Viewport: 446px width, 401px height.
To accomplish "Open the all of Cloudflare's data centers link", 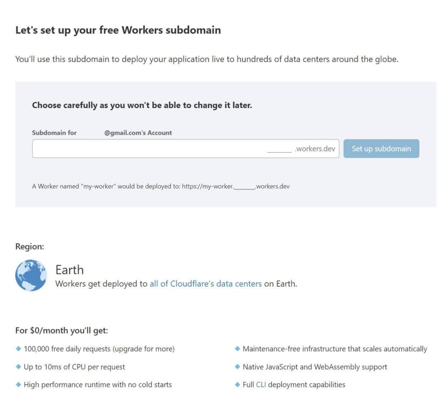I will 206,284.
